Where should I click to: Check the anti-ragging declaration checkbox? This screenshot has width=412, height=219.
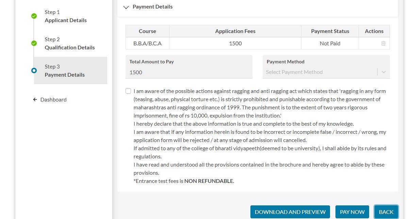pos(128,91)
